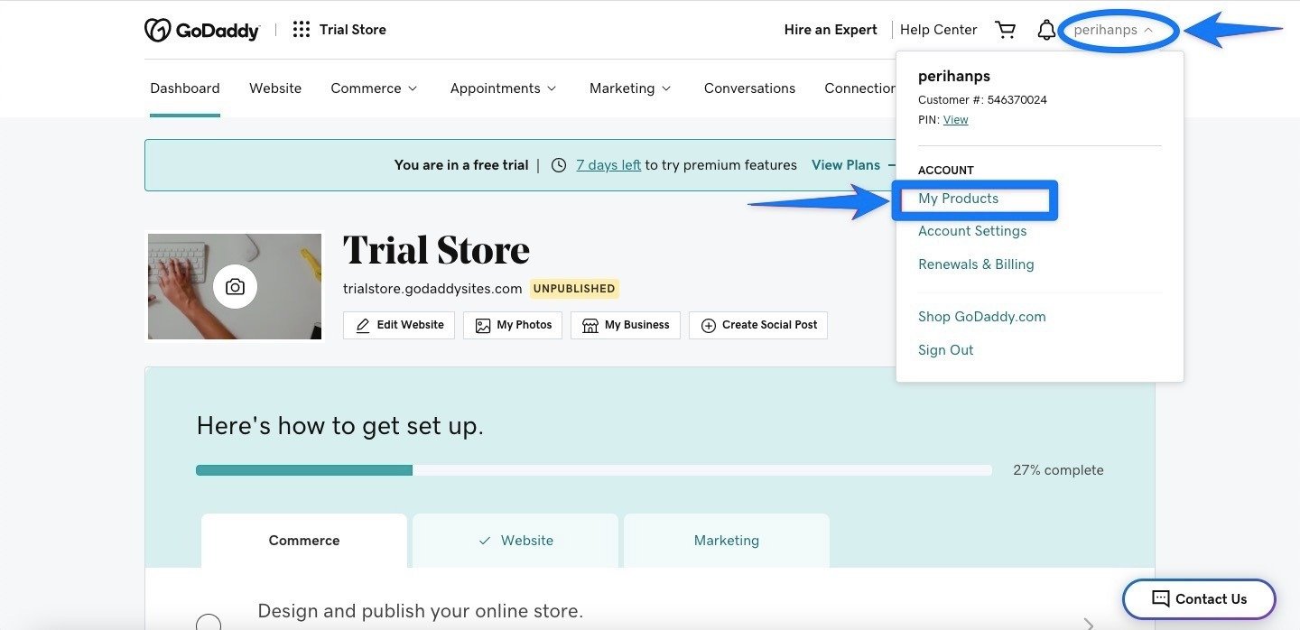The height and width of the screenshot is (630, 1300).
Task: Click Hire an Expert
Action: pyautogui.click(x=831, y=30)
